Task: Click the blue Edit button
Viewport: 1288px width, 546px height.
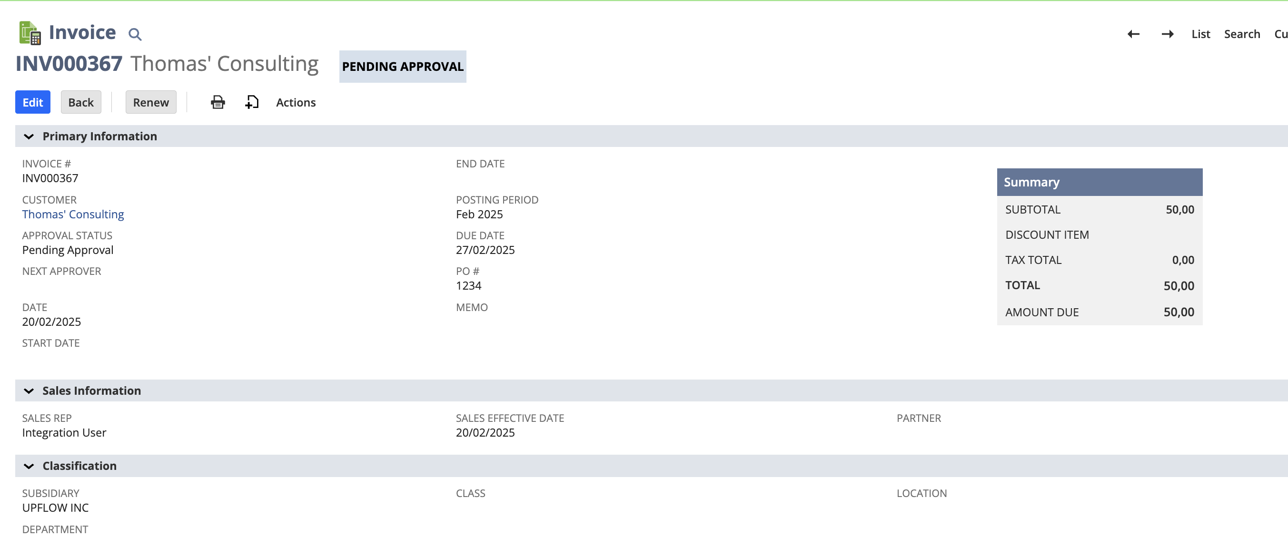Action: tap(33, 102)
